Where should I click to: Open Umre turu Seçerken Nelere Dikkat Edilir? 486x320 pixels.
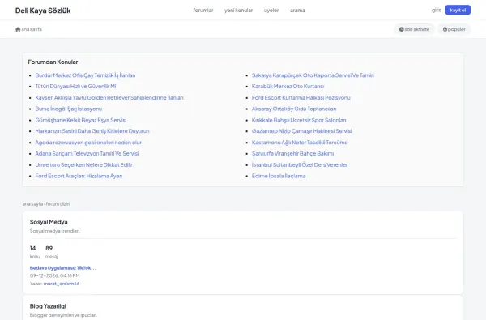(83, 164)
